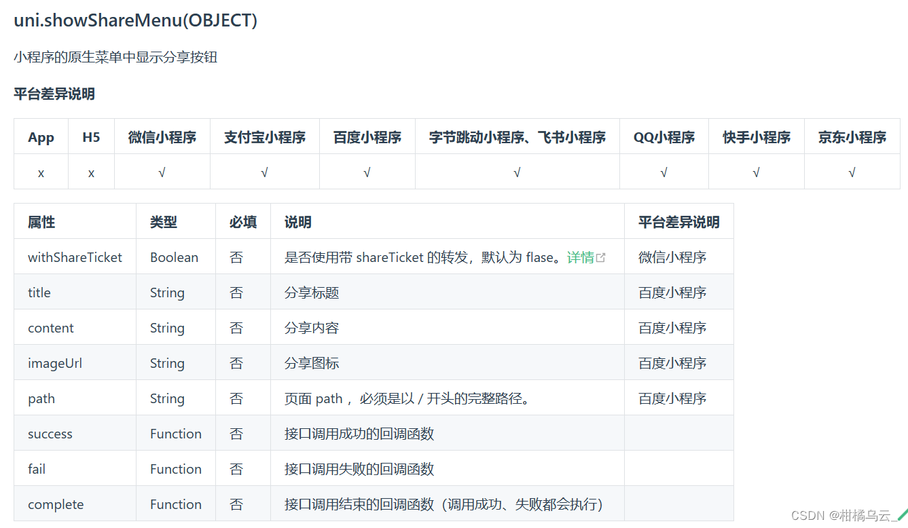The width and height of the screenshot is (908, 528).
Task: Click the check mark under 京东小程序
Action: (x=852, y=173)
